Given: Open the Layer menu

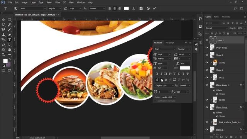Looking at the screenshot, I should pos(33,3).
